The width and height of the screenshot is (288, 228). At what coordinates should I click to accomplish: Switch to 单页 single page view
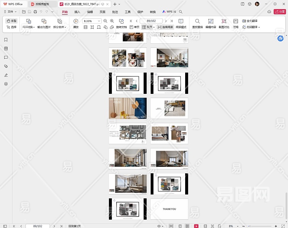click(134, 27)
